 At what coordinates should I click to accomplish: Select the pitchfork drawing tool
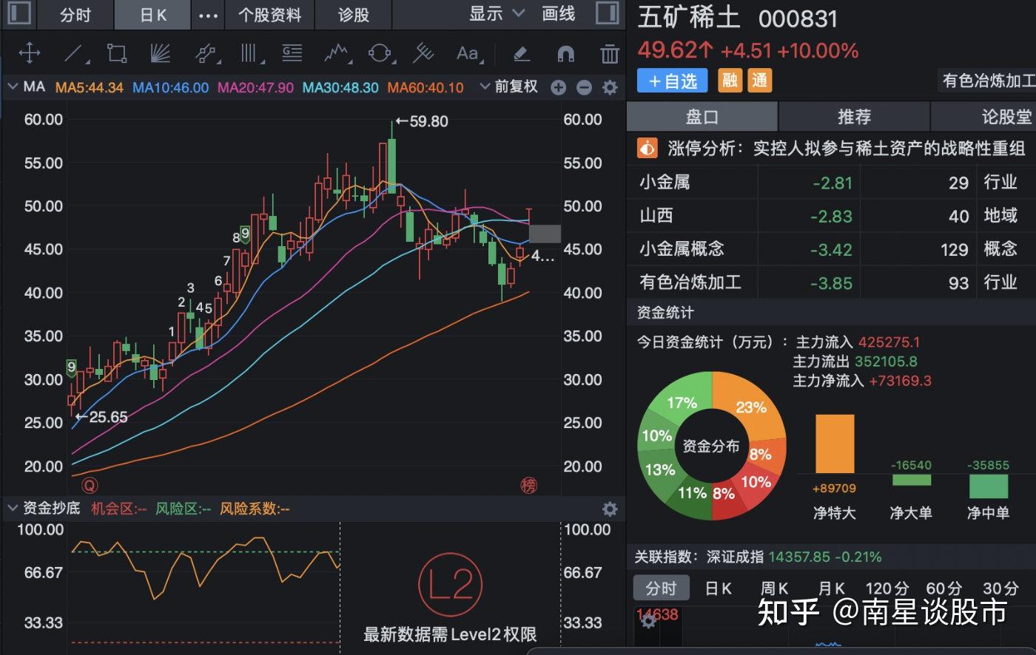(423, 53)
